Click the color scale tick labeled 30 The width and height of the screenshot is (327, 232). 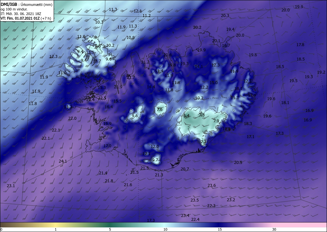274,229
